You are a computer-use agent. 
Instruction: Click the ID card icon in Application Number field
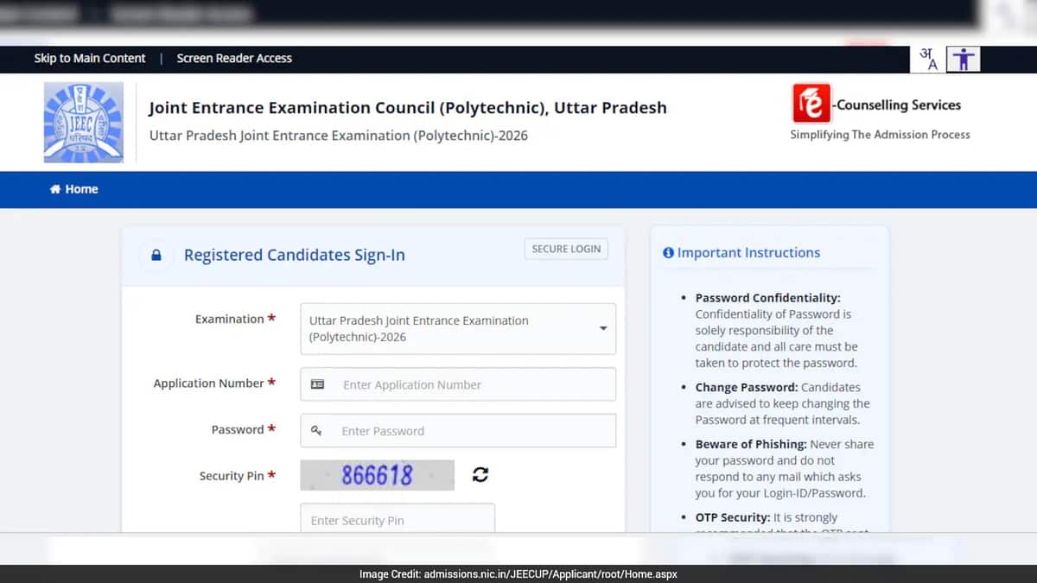pos(317,384)
